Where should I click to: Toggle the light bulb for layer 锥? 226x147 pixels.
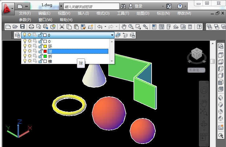(25, 61)
